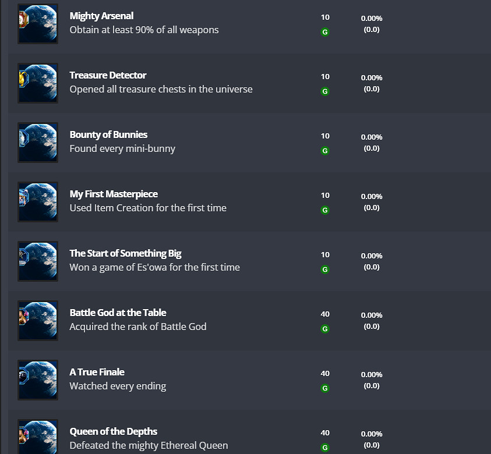This screenshot has width=491, height=454.
Task: Select the Treasure Detector achievement title
Action: click(108, 75)
